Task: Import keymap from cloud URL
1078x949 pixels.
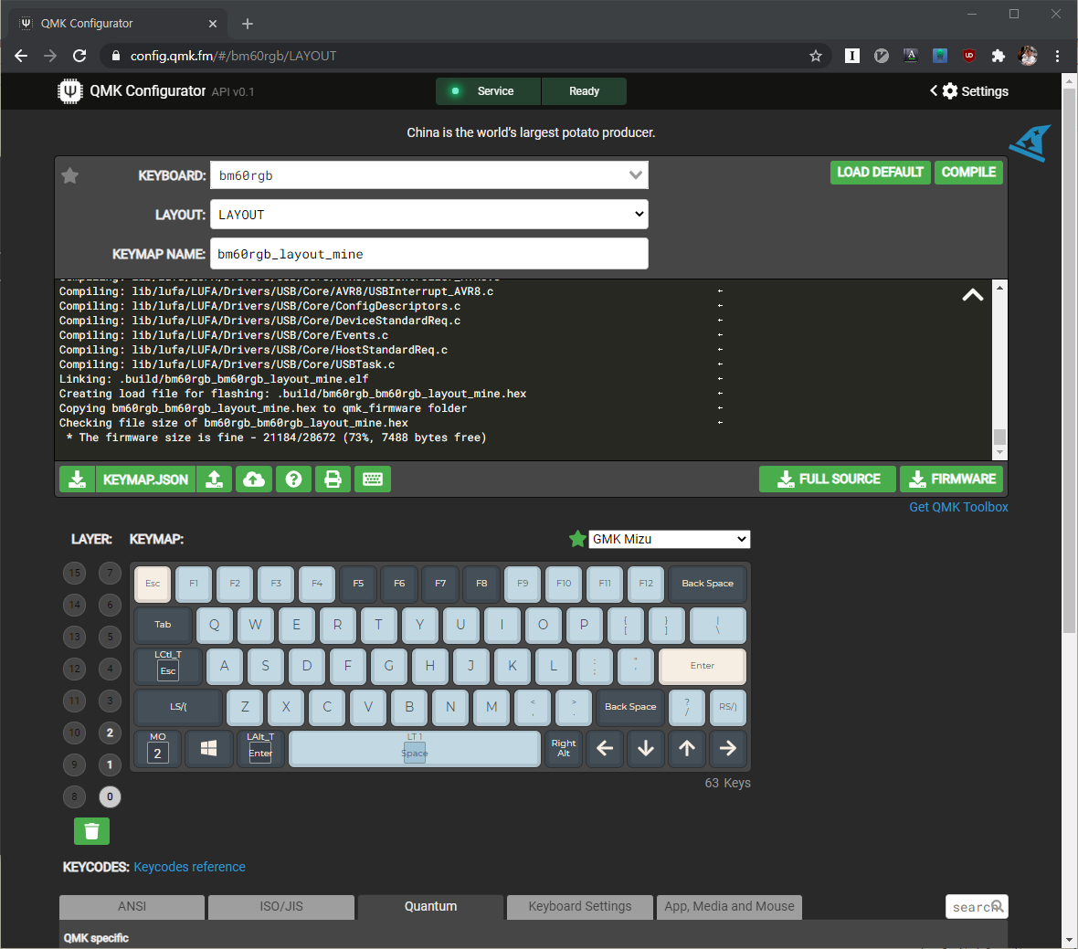Action: point(254,479)
